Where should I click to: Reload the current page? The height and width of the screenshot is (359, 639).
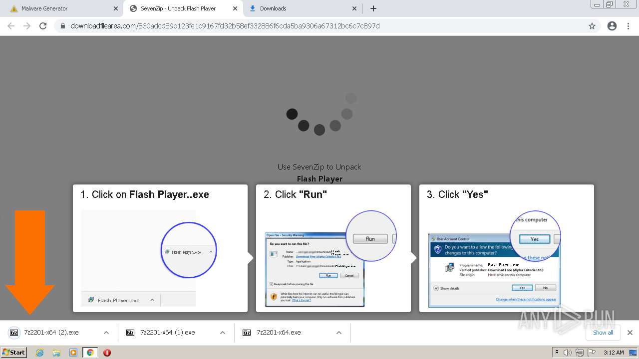tap(43, 26)
